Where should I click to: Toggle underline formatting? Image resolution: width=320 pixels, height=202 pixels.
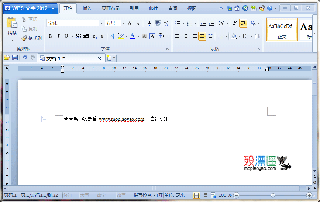click(66, 36)
